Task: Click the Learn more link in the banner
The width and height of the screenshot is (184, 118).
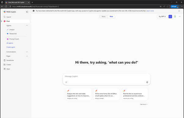Action: click(x=150, y=11)
